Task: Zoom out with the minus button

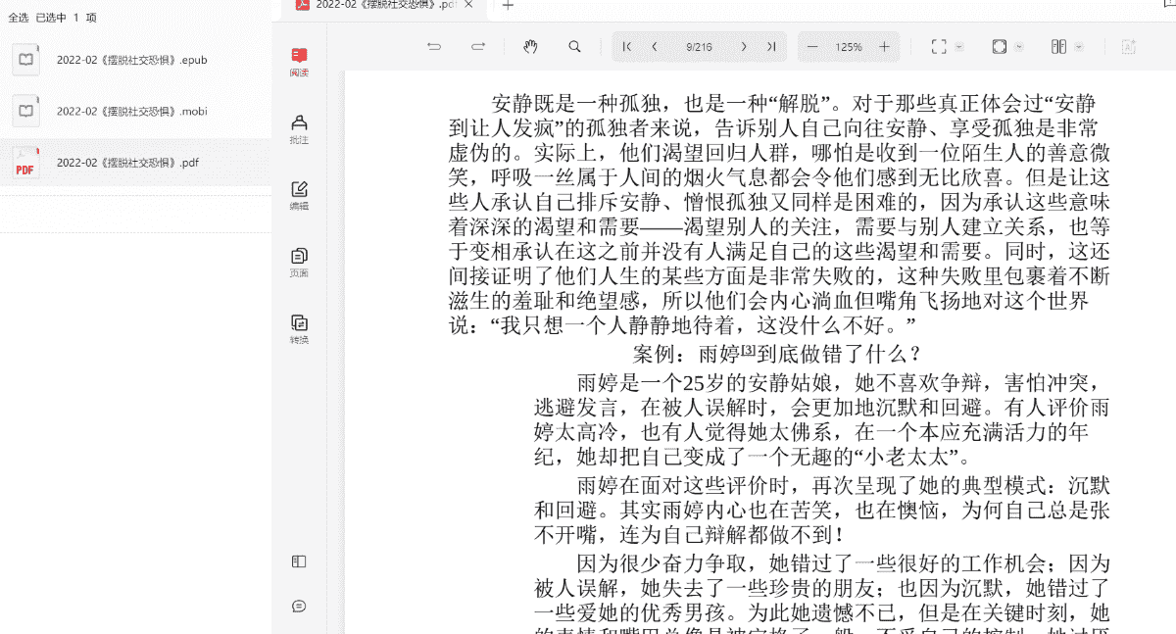Action: pos(811,47)
